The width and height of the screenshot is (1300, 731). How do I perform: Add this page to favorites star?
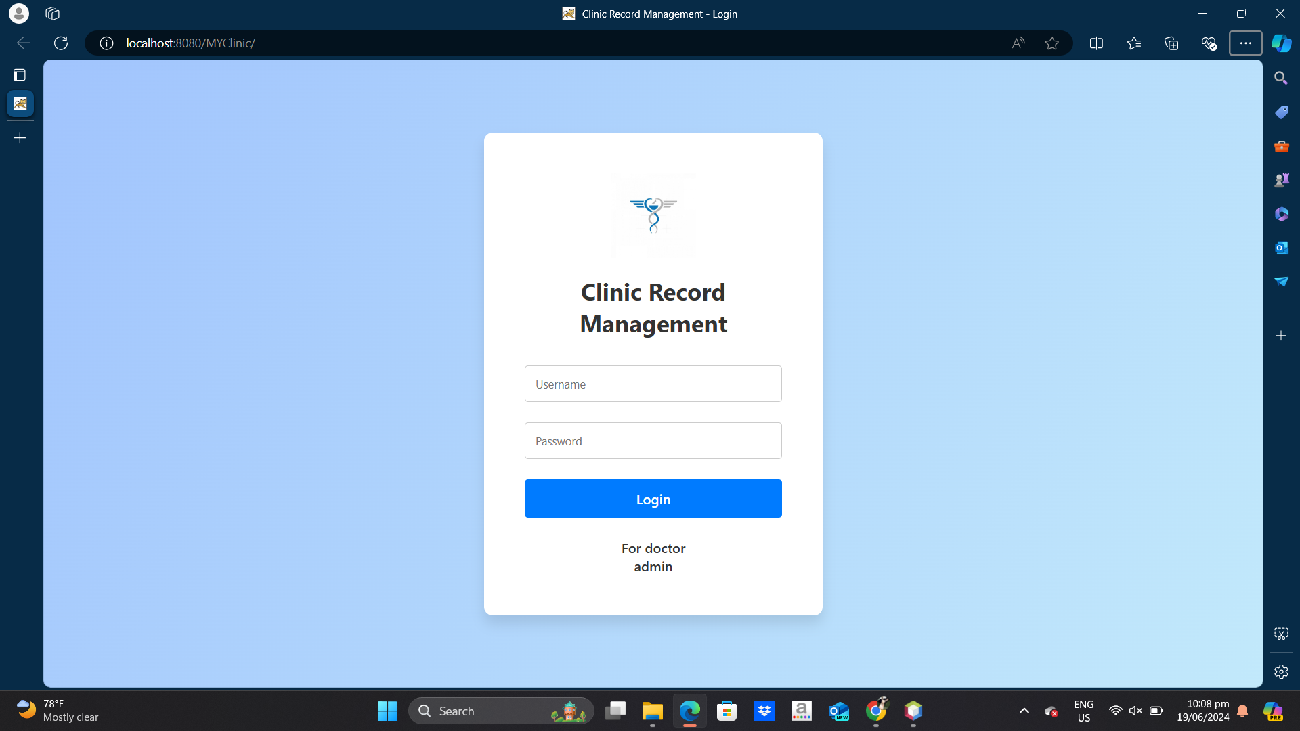tap(1052, 43)
